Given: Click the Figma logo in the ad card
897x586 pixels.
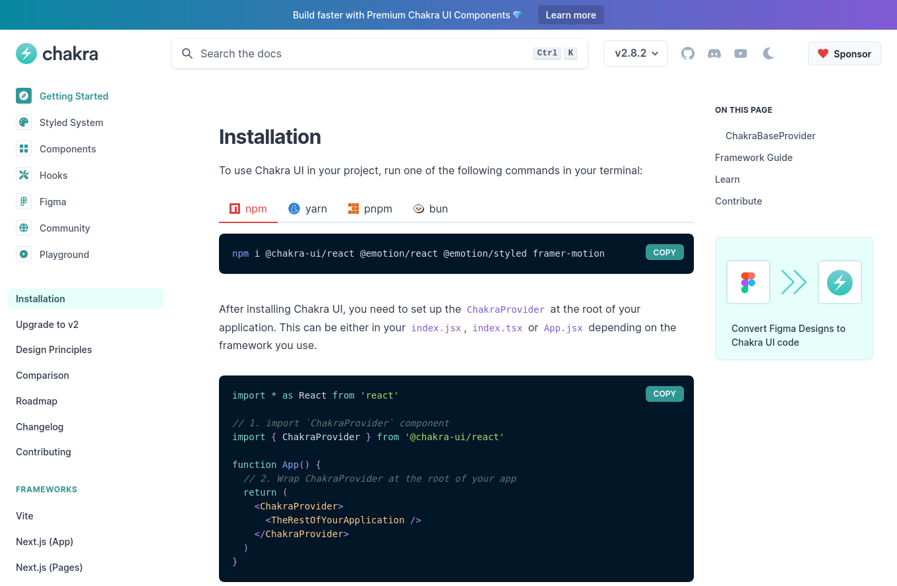Looking at the screenshot, I should pyautogui.click(x=749, y=282).
